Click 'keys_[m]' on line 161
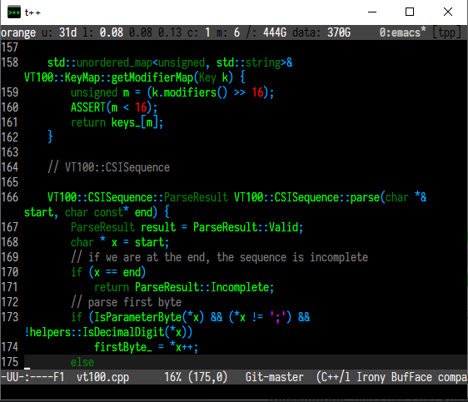This screenshot has width=468, height=402. tap(135, 122)
